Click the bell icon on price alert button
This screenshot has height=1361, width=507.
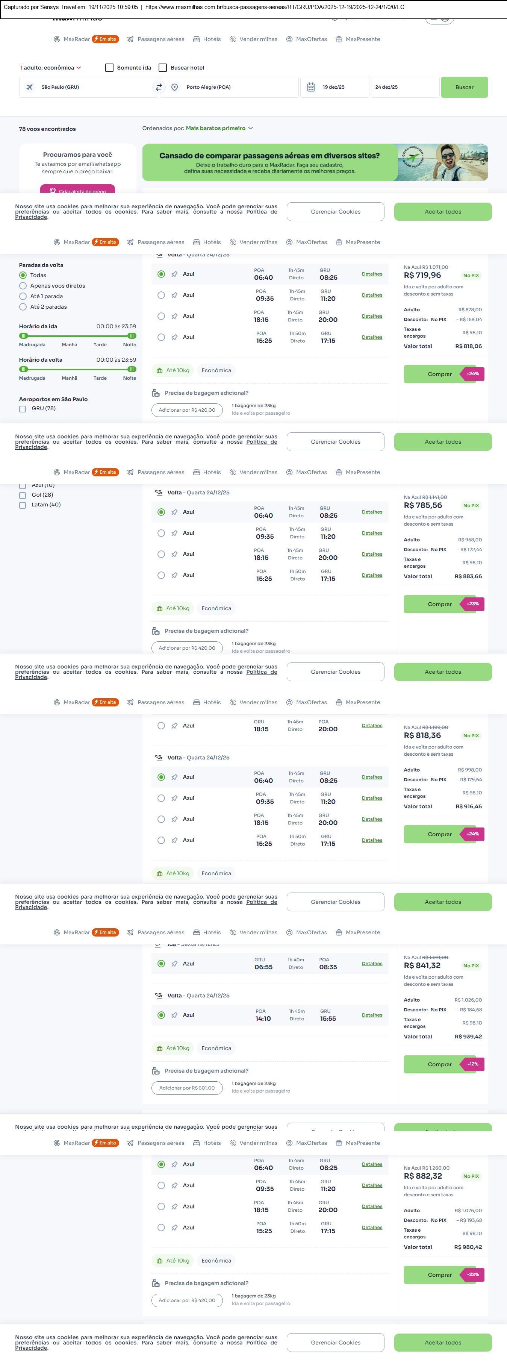tap(53, 191)
